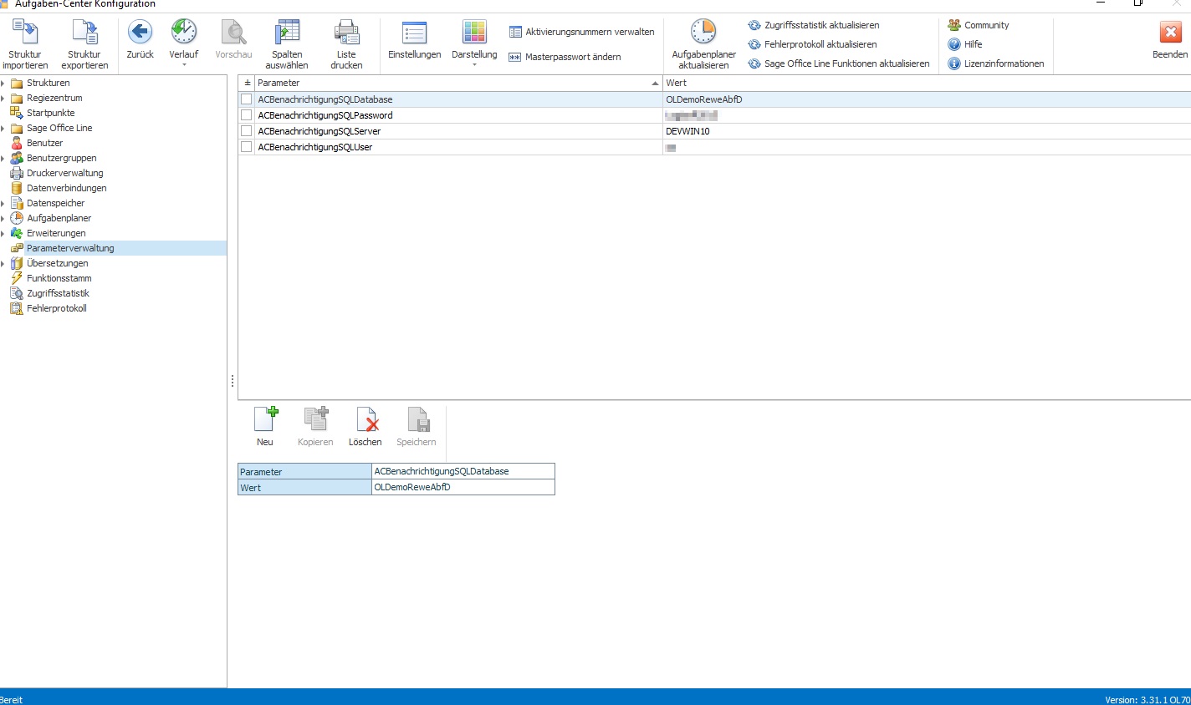This screenshot has height=705, width=1191.
Task: Tick the checkbox for ACBenachrichtigungSQLDatabase
Action: 246,99
